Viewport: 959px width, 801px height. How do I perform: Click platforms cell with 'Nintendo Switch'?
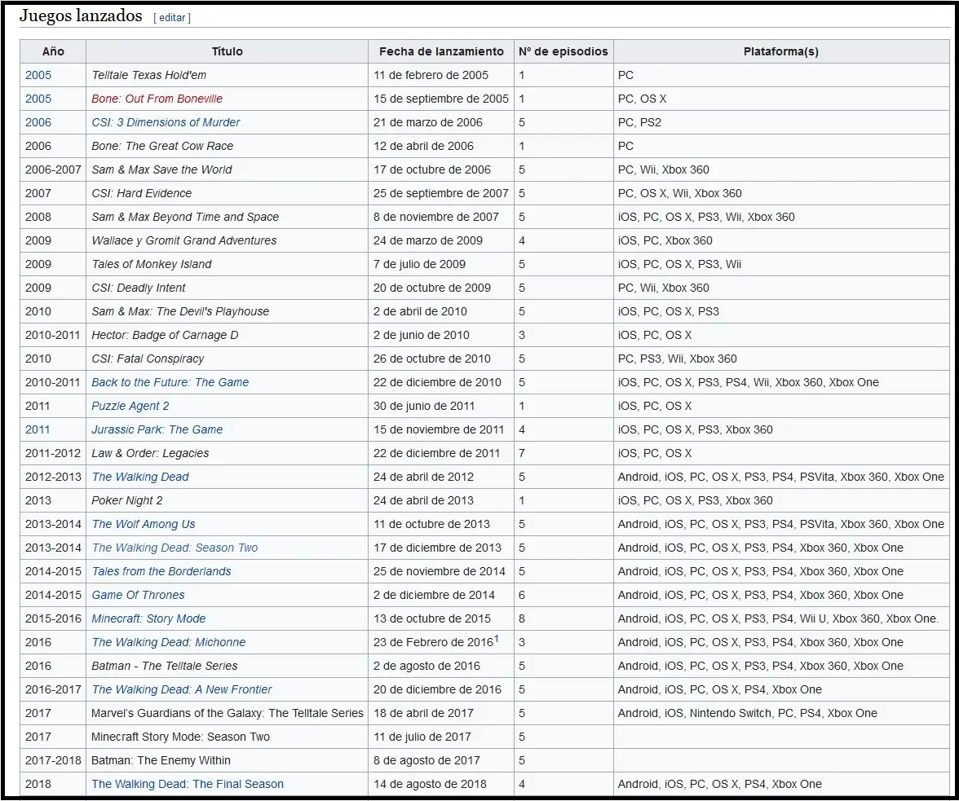pos(781,714)
